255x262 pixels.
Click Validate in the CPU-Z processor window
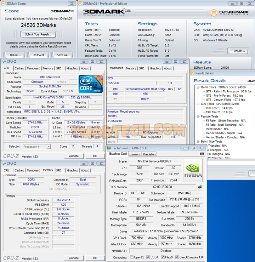(74, 156)
